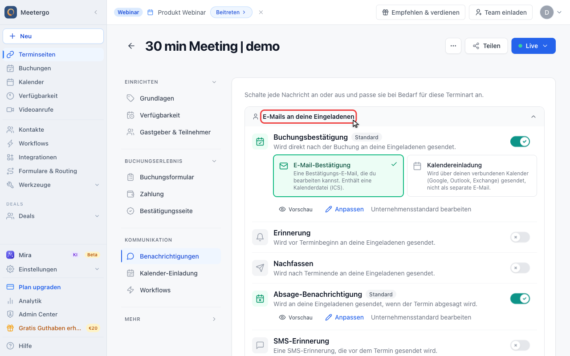
Task: Click the Neu button
Action: pos(53,36)
